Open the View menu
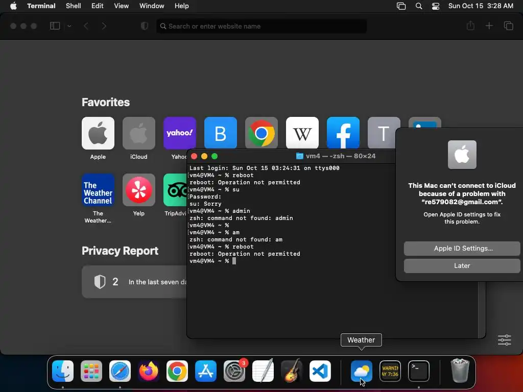The image size is (523, 392). pyautogui.click(x=122, y=6)
